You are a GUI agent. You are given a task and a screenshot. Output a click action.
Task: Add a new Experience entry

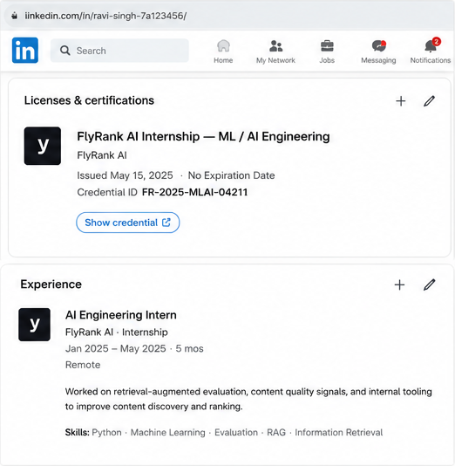click(x=399, y=284)
